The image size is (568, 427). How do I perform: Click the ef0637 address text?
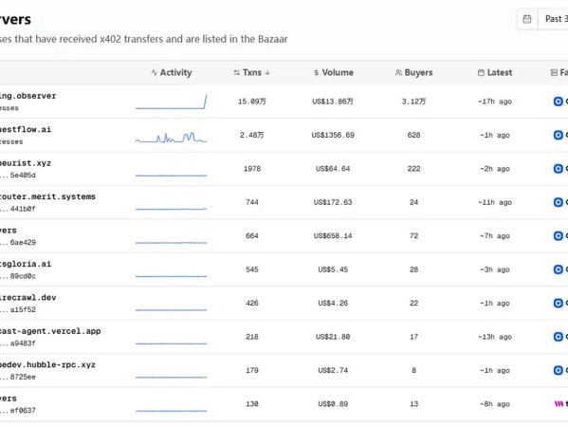pyautogui.click(x=23, y=410)
